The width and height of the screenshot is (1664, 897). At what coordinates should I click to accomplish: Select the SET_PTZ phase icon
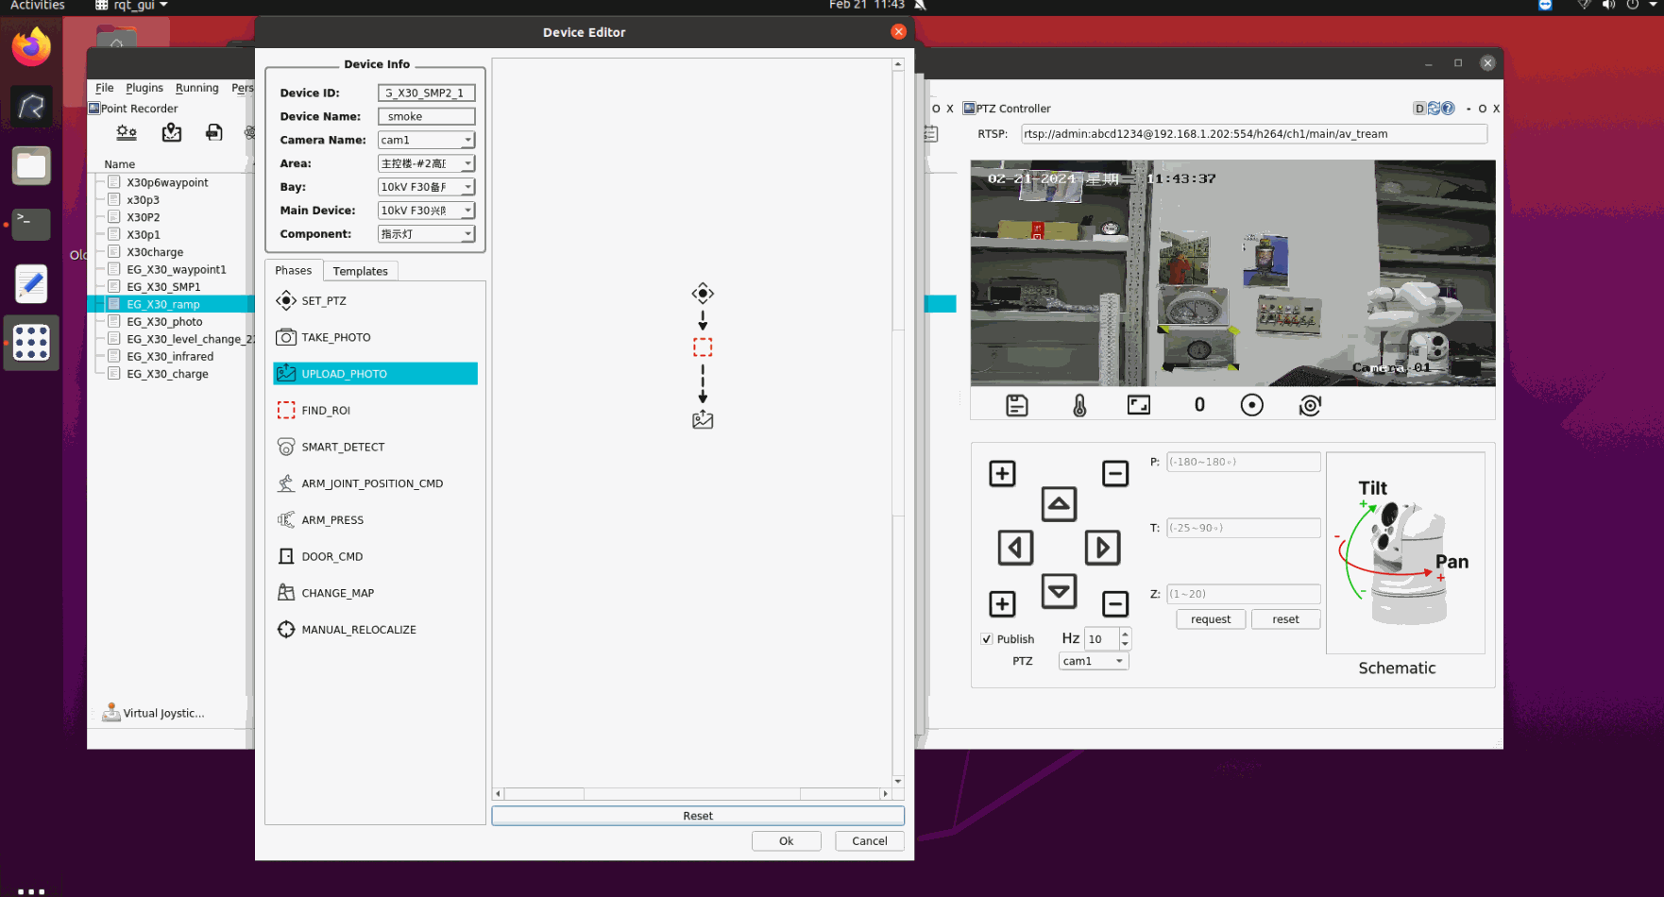pos(286,301)
